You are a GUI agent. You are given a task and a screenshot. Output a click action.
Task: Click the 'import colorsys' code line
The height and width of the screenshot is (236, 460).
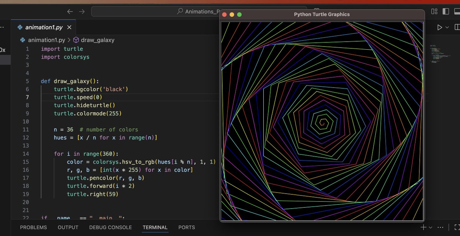tap(65, 57)
